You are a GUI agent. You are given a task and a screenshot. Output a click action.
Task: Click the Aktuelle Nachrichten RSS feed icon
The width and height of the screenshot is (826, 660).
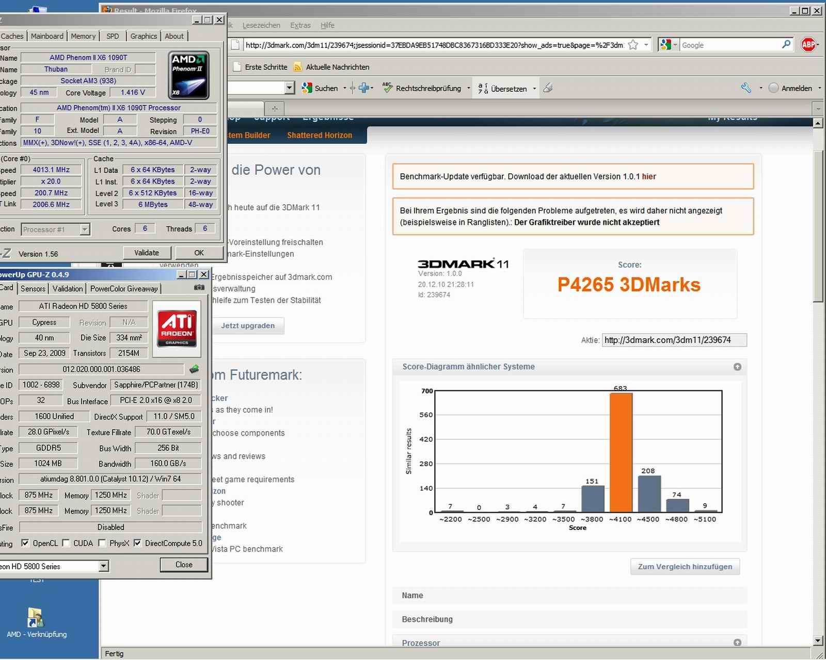pyautogui.click(x=297, y=67)
